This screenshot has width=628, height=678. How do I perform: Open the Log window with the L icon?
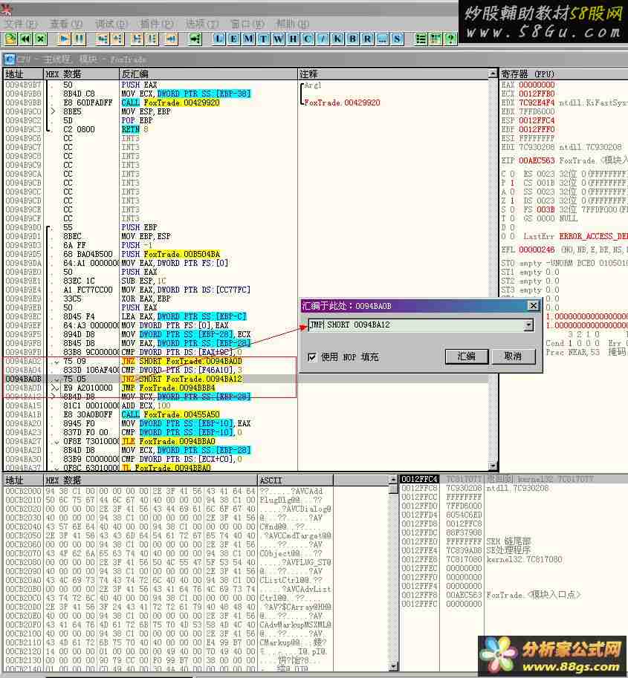click(219, 39)
